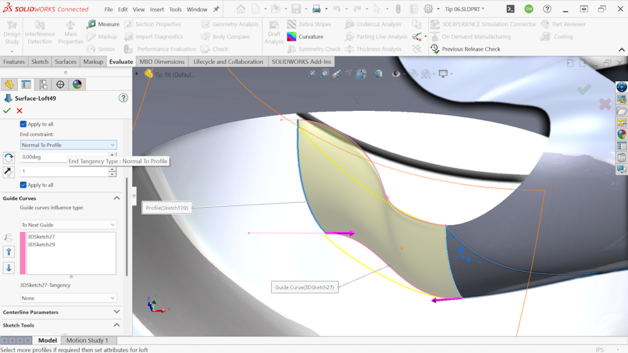Screen dimensions: 628x353
Task: Uncheck the lower Apply to all checkbox
Action: pyautogui.click(x=23, y=185)
